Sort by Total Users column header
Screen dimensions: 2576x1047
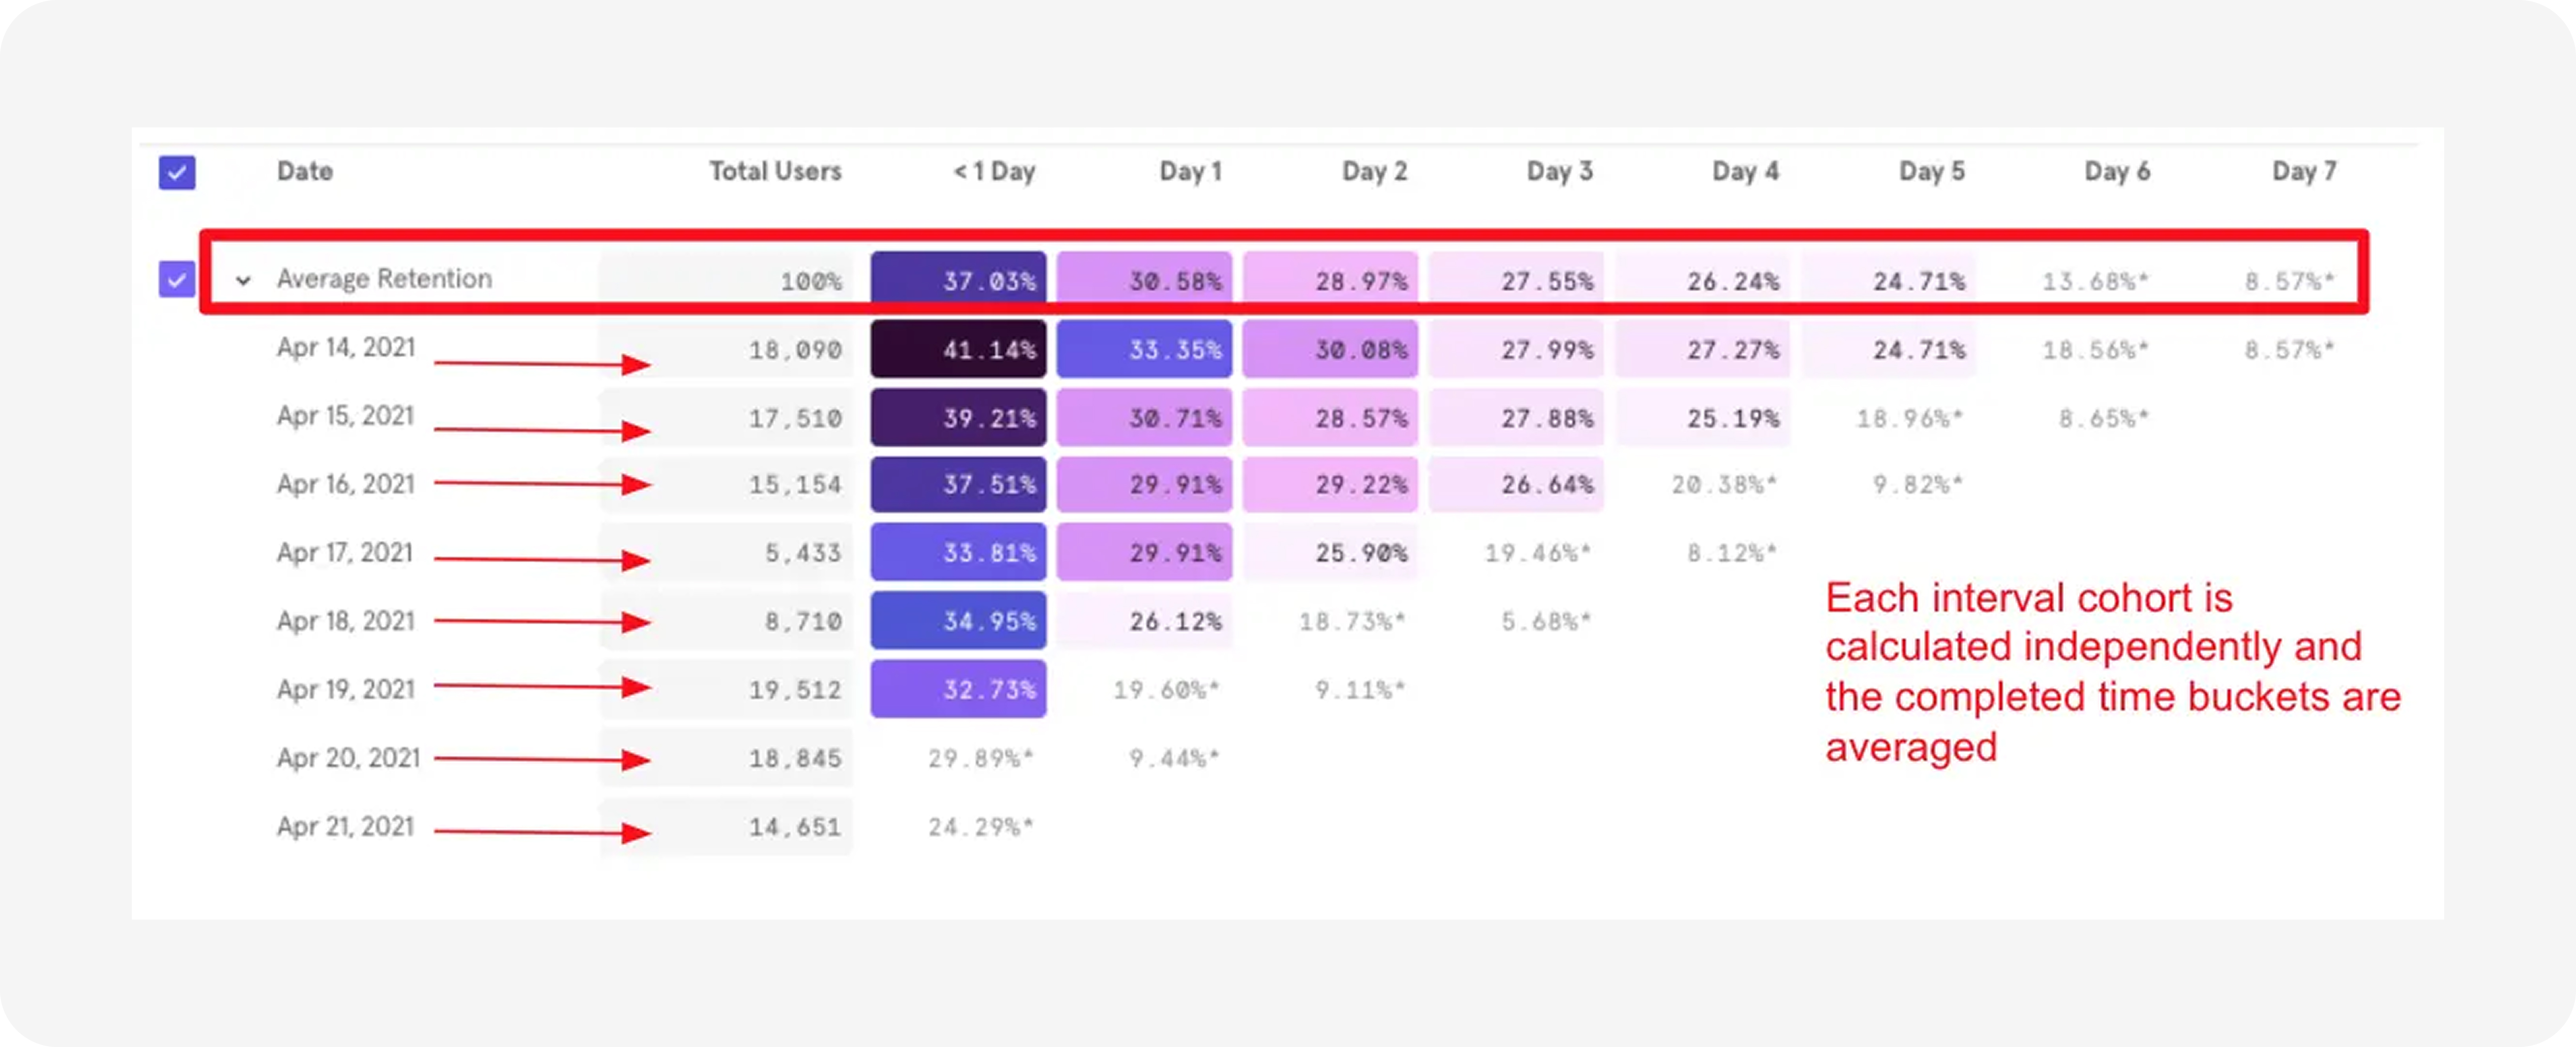coord(775,171)
